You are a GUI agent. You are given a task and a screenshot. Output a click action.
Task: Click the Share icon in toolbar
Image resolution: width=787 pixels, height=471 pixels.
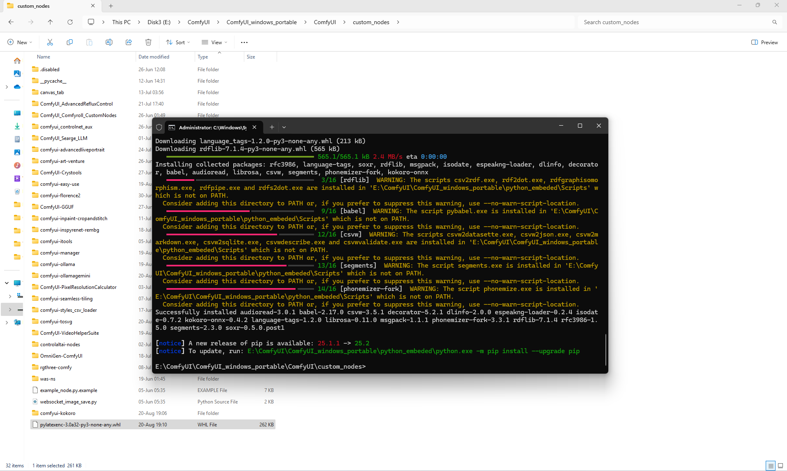(x=129, y=42)
